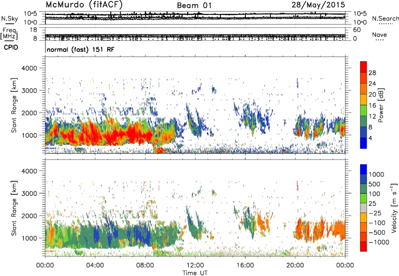Click the '20:00' time tick label
Screen dimensions: 399x276
[295, 266]
